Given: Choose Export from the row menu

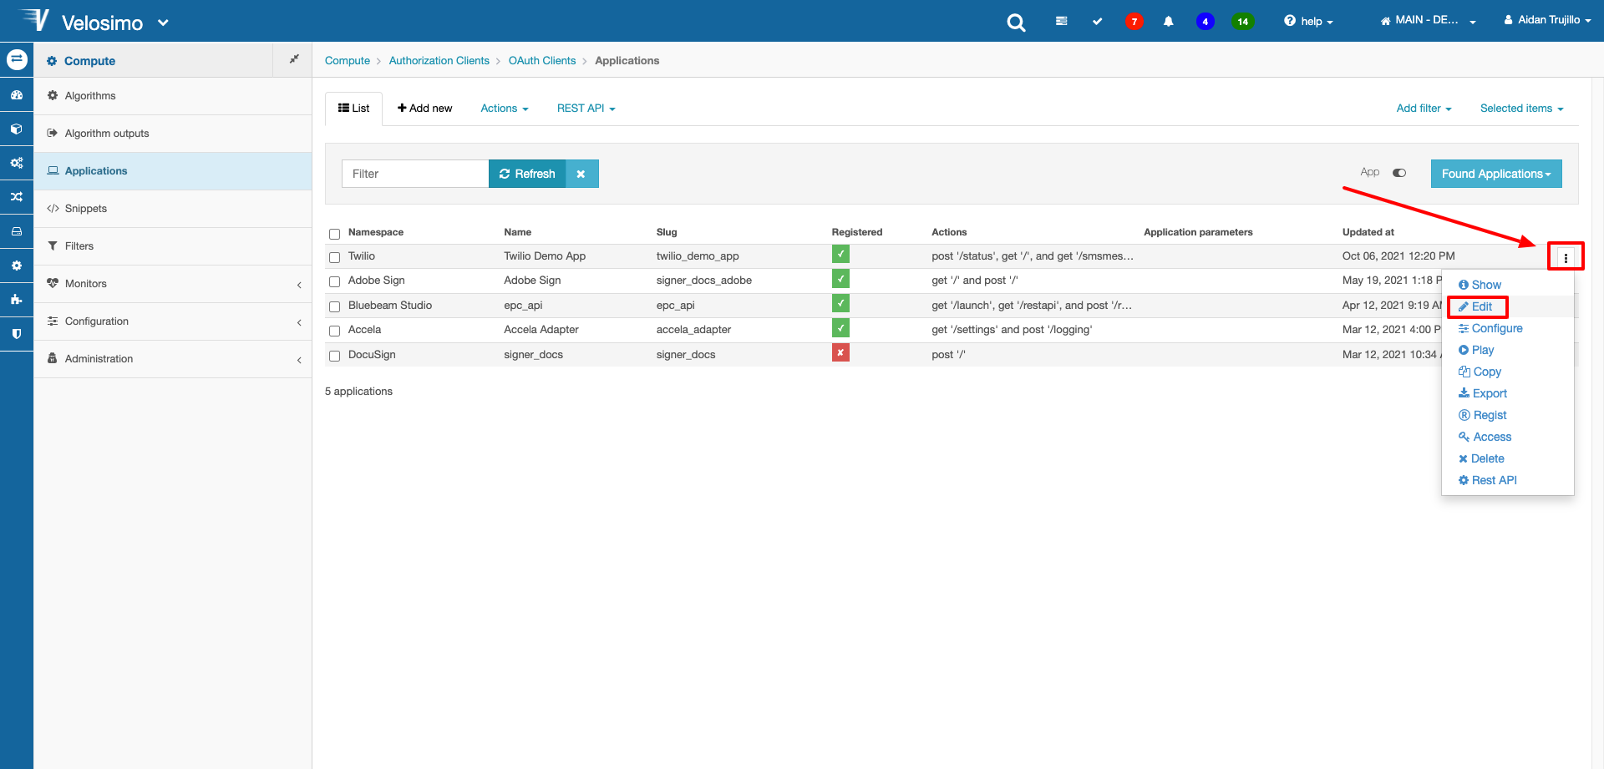Looking at the screenshot, I should click(x=1483, y=393).
